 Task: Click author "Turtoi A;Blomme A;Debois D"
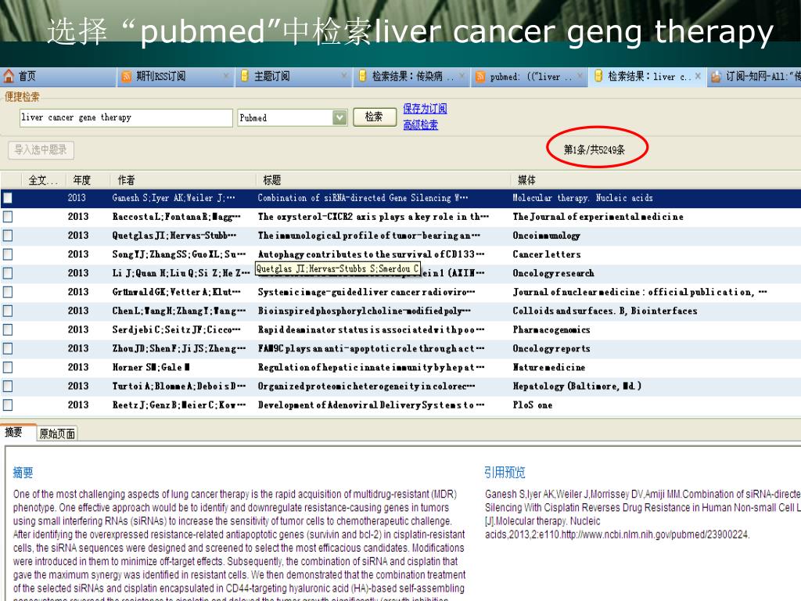(179, 387)
